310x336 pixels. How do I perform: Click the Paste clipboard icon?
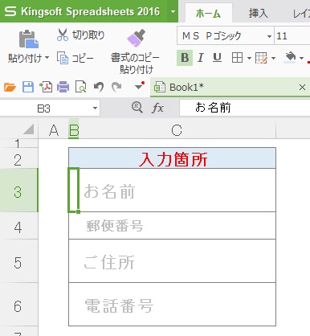[28, 39]
